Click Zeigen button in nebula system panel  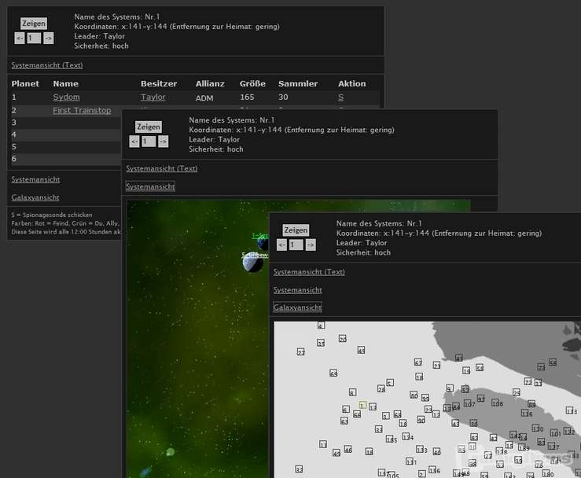pyautogui.click(x=149, y=127)
